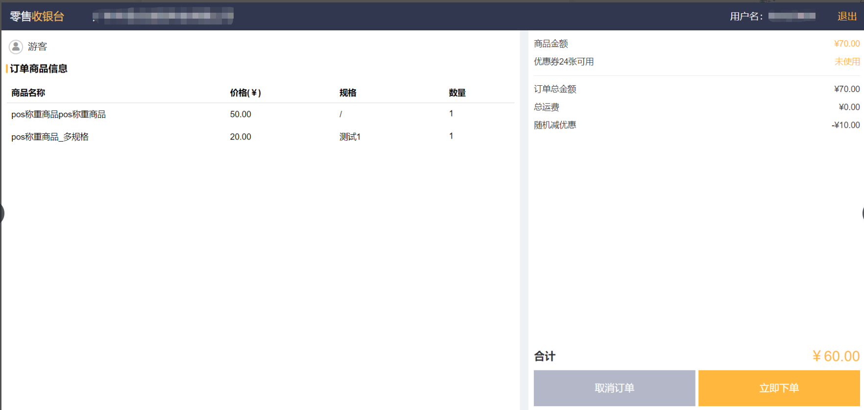Click the dark handle on left edge
The image size is (864, 410).
(1, 214)
